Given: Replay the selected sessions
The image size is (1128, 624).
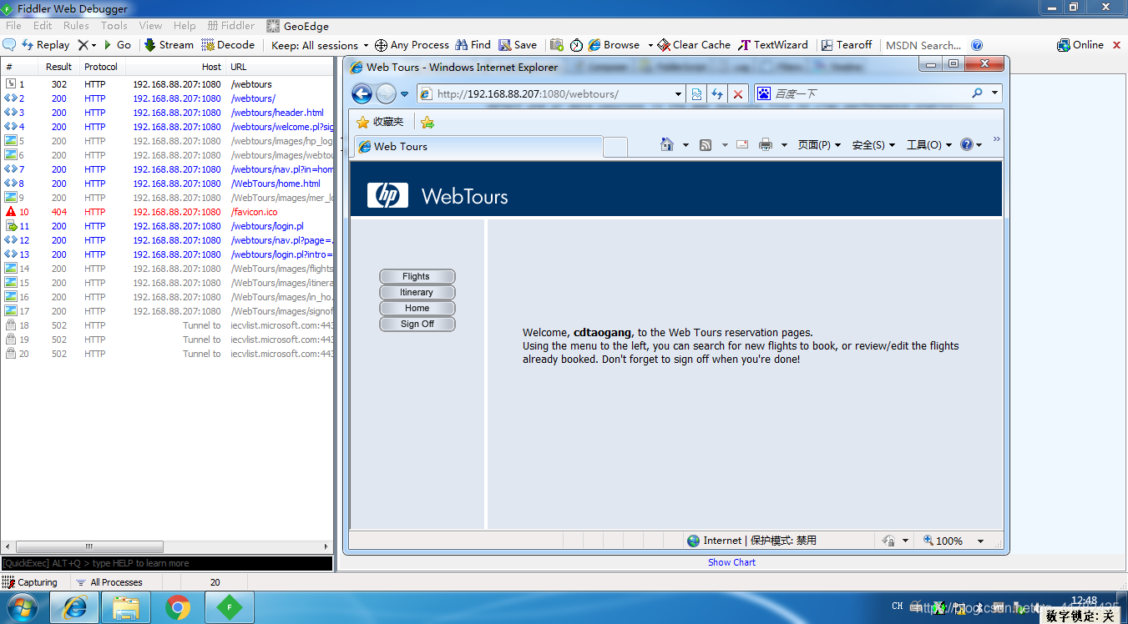Looking at the screenshot, I should [45, 45].
